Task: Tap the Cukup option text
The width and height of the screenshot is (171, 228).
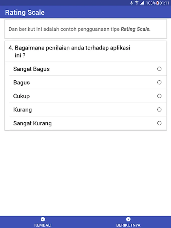Action: point(22,96)
